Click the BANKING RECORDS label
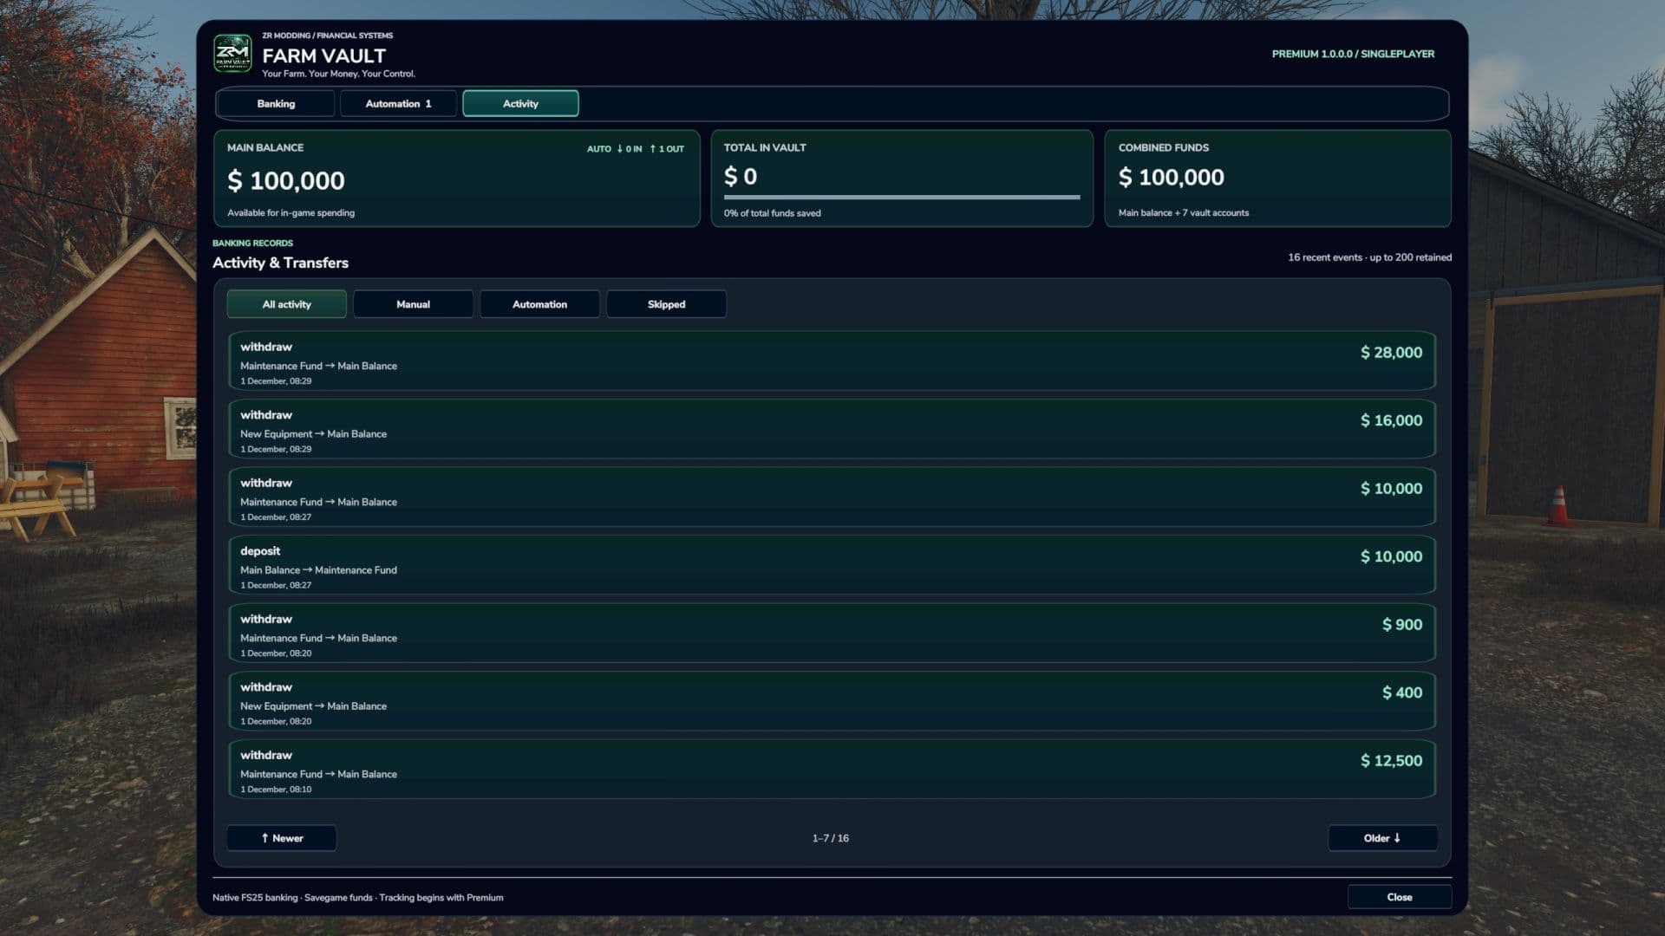The height and width of the screenshot is (936, 1665). pos(252,244)
